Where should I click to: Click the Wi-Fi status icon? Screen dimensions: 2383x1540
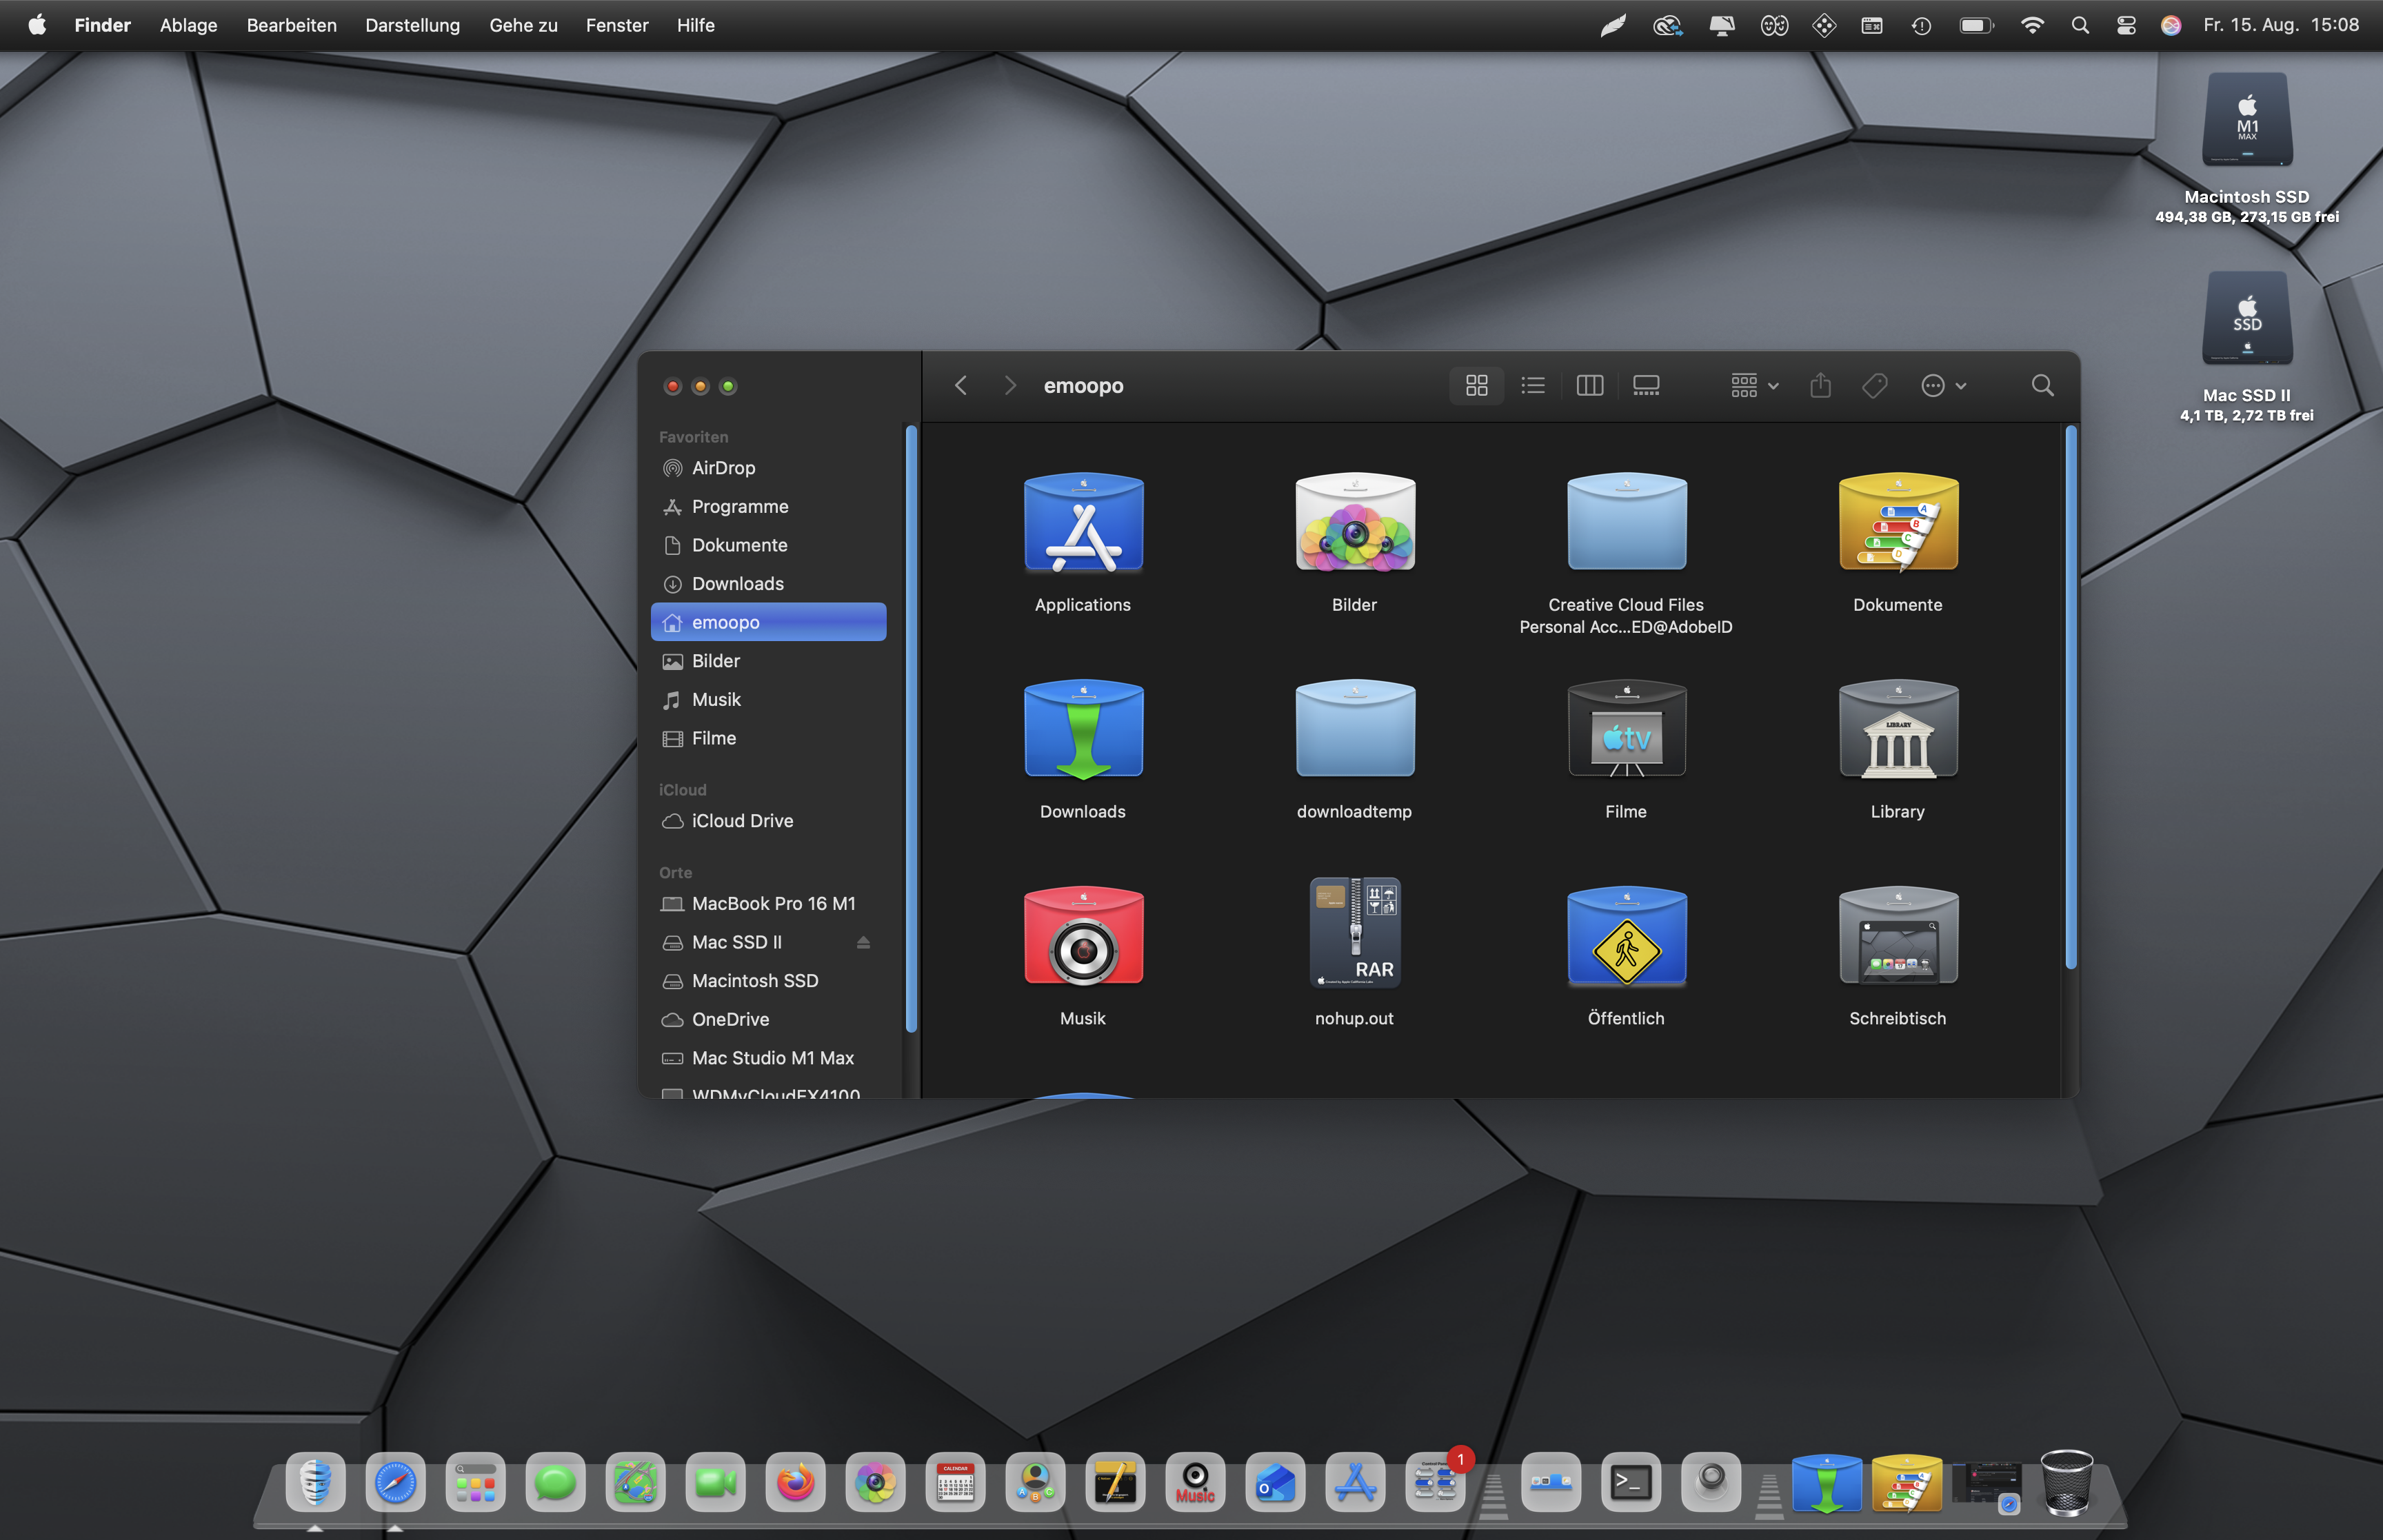tap(2032, 26)
